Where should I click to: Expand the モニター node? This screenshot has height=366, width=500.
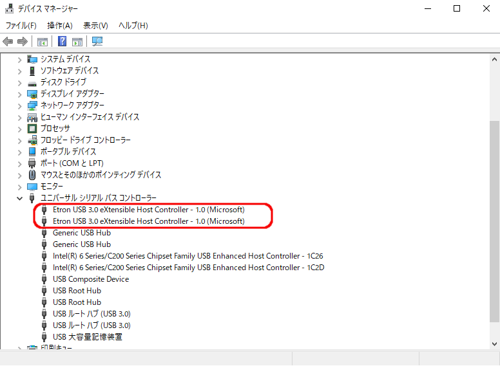[19, 187]
